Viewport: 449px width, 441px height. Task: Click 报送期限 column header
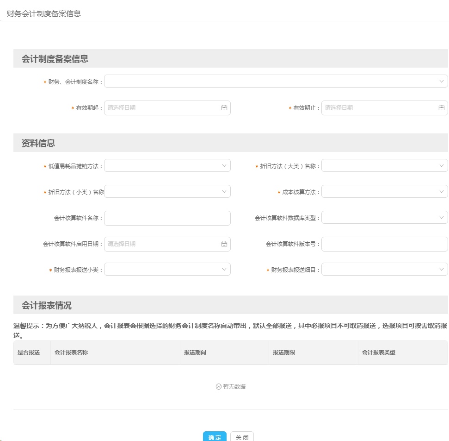284,353
